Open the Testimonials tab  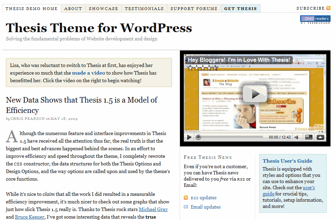pos(144,9)
